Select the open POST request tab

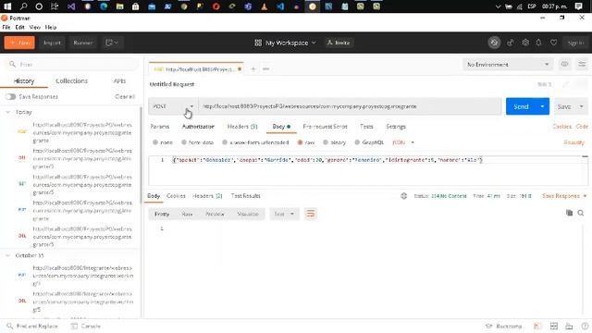pyautogui.click(x=196, y=69)
